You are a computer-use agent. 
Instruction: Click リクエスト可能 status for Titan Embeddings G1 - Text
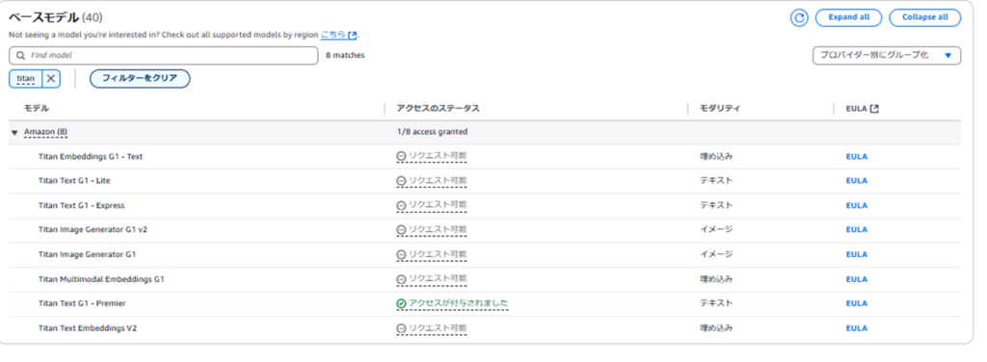click(x=438, y=156)
